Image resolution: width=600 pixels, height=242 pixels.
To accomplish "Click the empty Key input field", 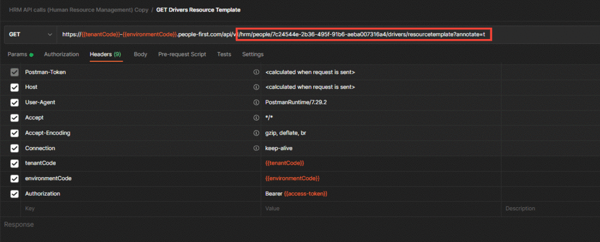I will [x=140, y=209].
